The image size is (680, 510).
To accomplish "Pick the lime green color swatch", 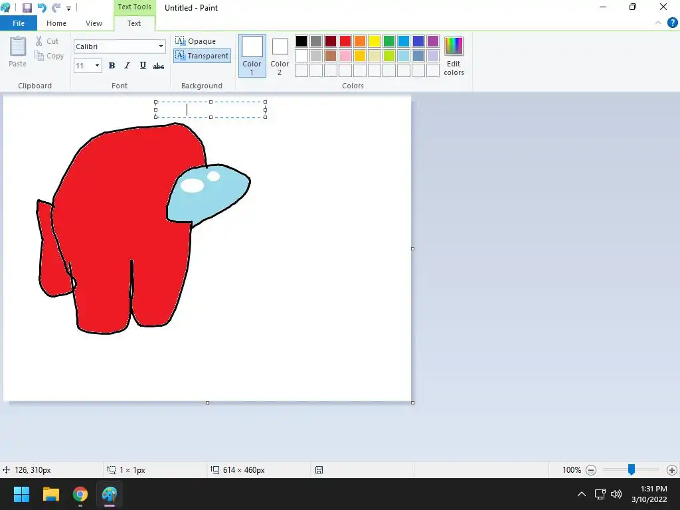I will pyautogui.click(x=389, y=56).
